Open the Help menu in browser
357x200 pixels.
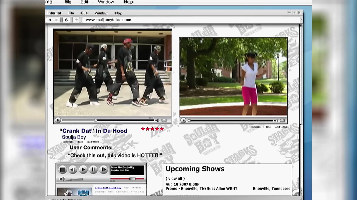point(119,13)
